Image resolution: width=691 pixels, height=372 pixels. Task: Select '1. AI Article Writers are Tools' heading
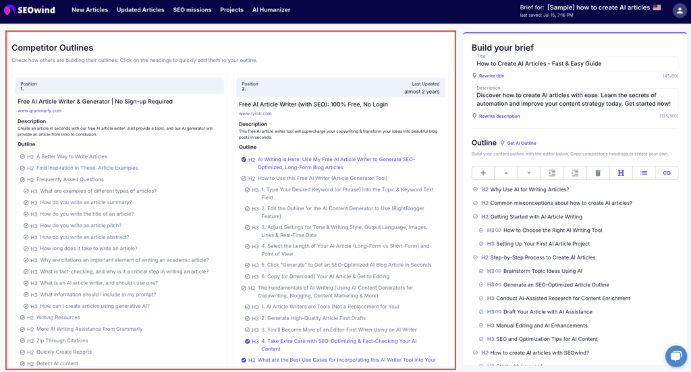click(330, 307)
